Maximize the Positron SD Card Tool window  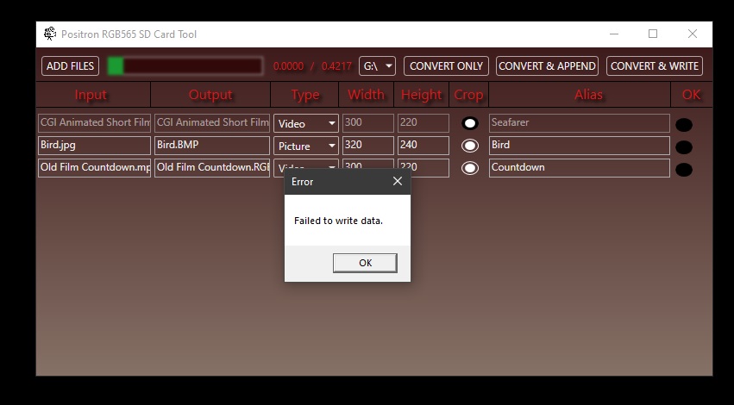point(653,34)
